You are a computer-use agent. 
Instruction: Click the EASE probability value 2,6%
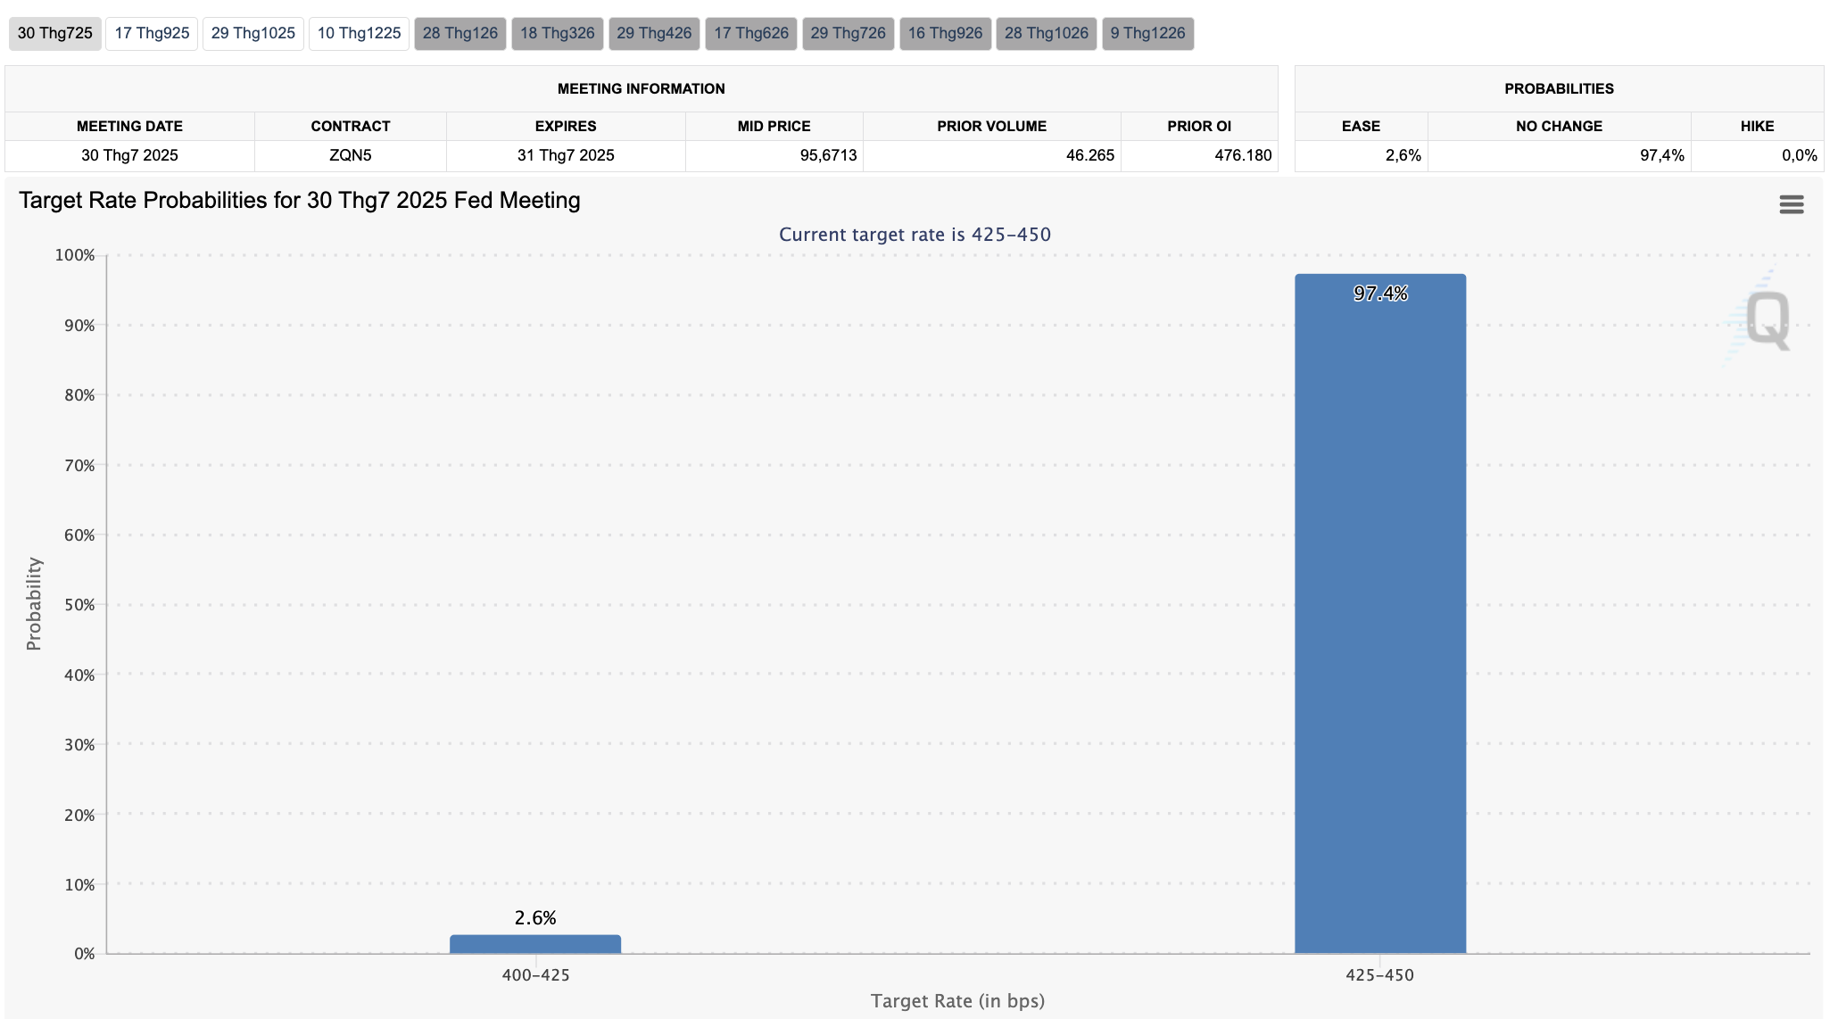tap(1403, 155)
